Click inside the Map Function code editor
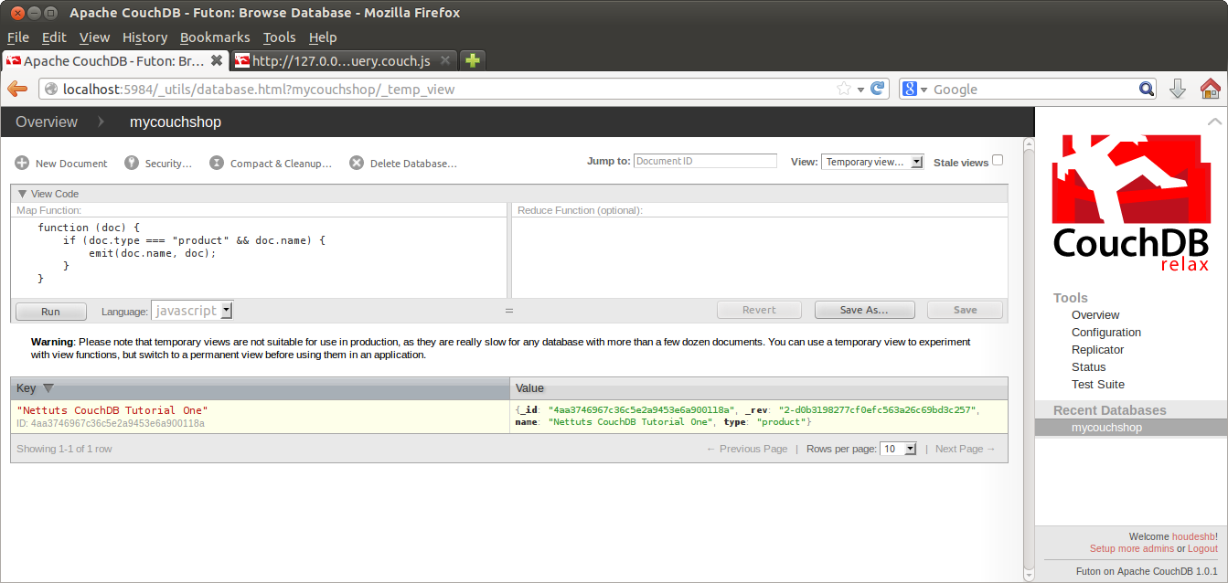The height and width of the screenshot is (583, 1228). [259, 257]
